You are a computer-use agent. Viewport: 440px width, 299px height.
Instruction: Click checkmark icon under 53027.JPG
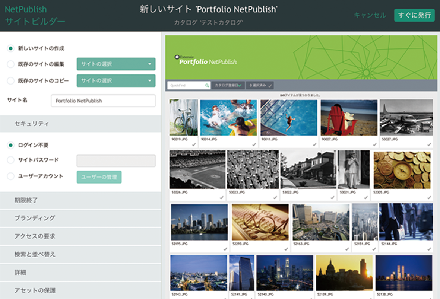point(429,144)
